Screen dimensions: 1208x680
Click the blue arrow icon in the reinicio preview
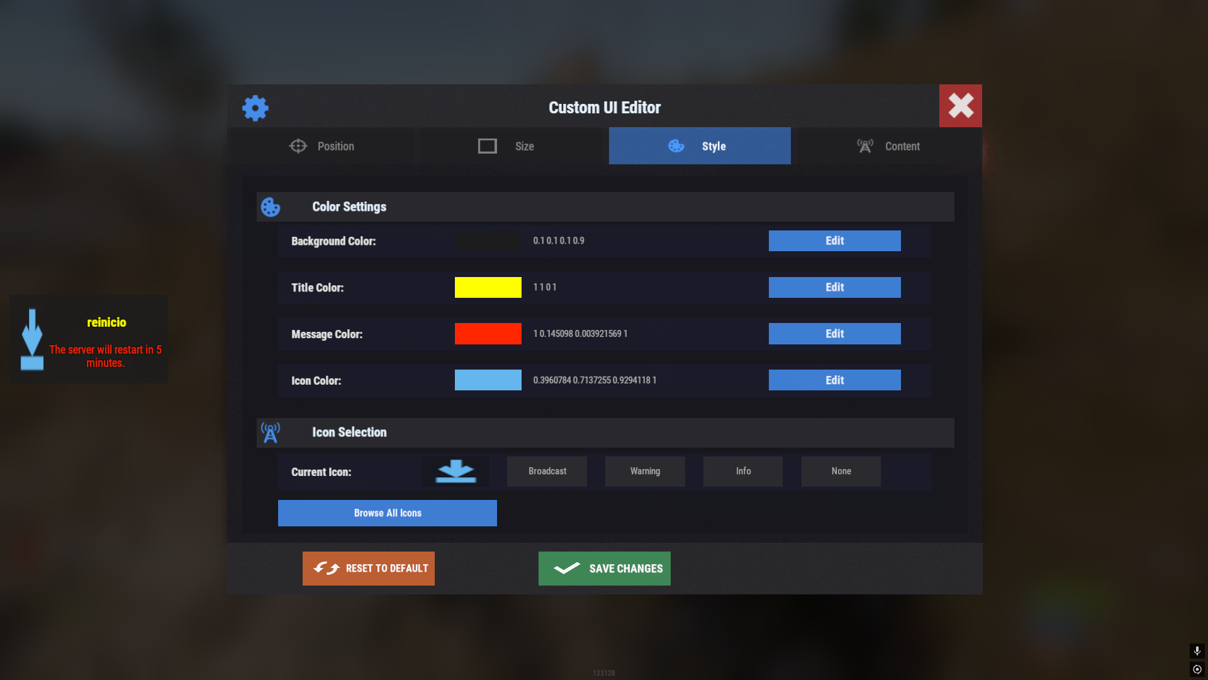point(32,339)
